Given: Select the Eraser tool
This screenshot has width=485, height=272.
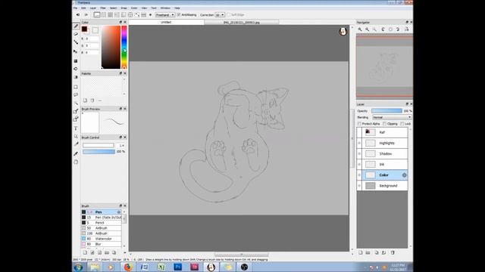Looking at the screenshot, I should tap(76, 34).
